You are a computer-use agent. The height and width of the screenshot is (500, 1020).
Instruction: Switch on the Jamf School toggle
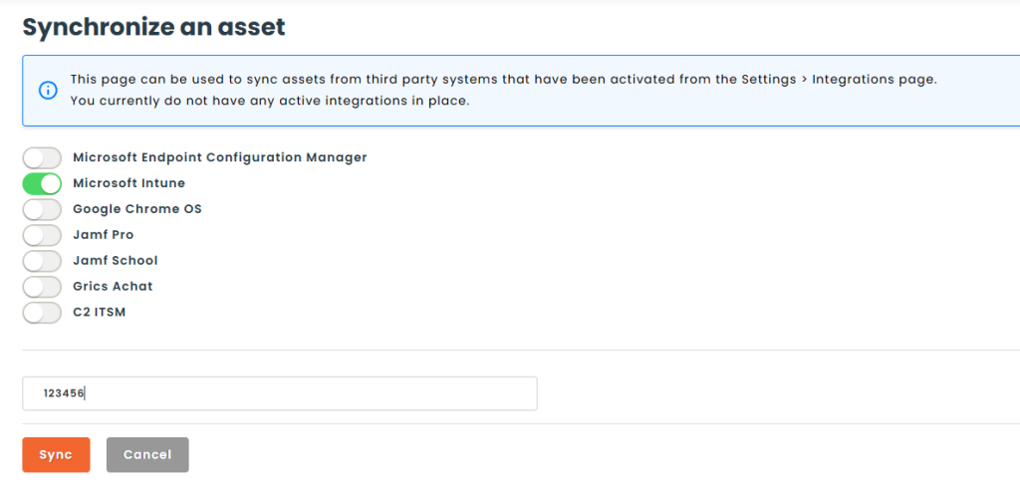(x=42, y=261)
